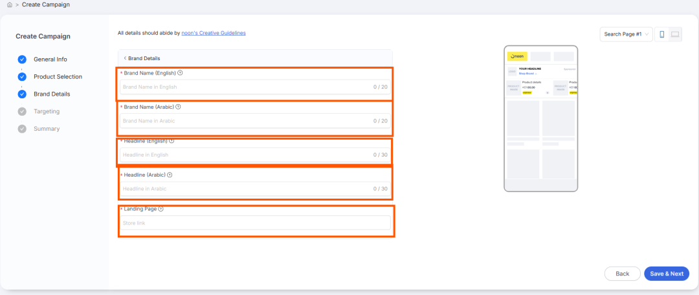Click the Save & Next button
This screenshot has width=699, height=295.
coord(666,274)
